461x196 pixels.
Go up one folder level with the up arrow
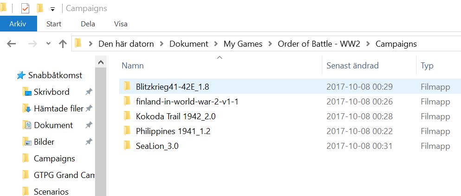pos(63,44)
